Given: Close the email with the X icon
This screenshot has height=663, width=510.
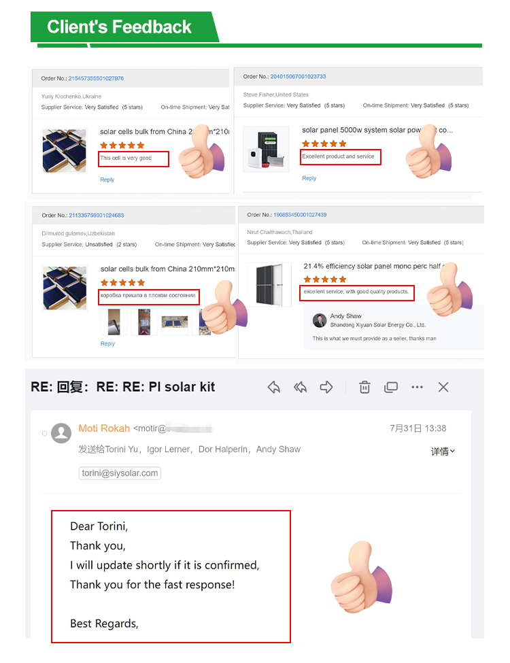Looking at the screenshot, I should pyautogui.click(x=443, y=387).
